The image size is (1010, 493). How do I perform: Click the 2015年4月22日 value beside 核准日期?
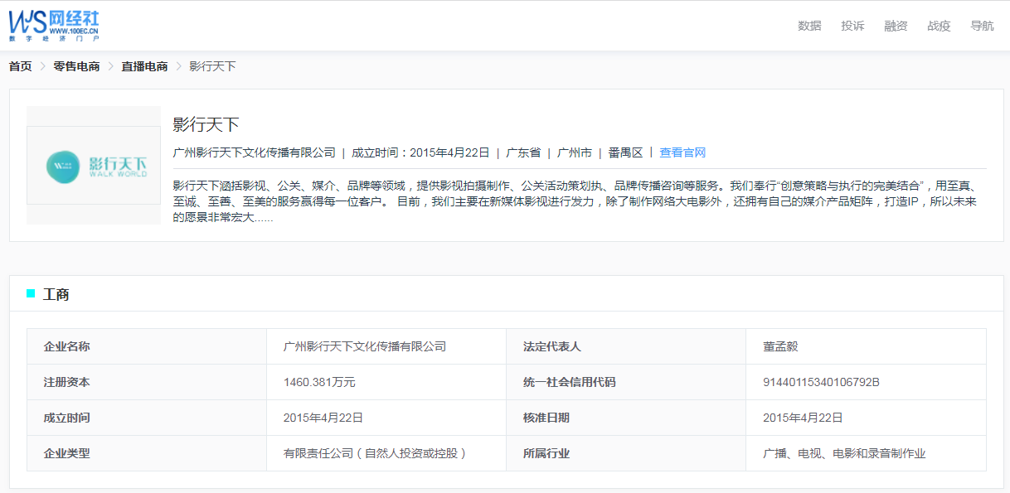803,418
